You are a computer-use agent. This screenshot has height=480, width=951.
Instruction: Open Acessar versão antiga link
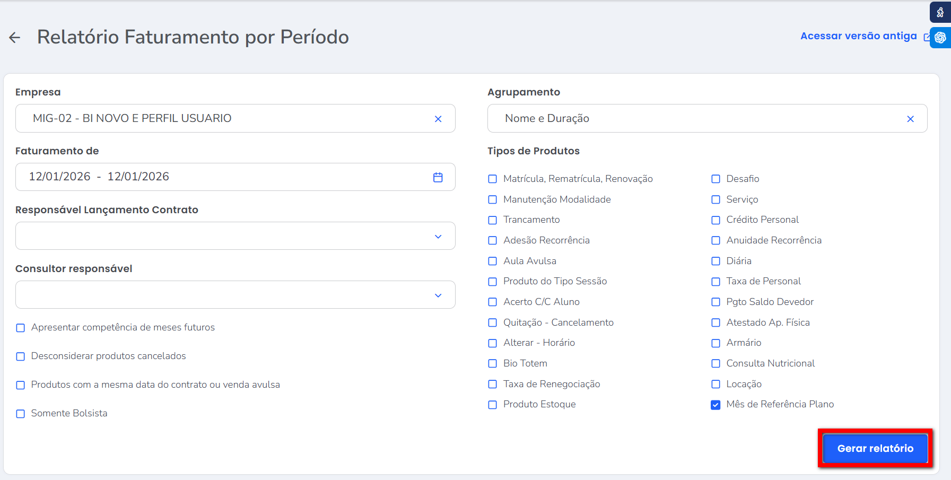tap(858, 36)
